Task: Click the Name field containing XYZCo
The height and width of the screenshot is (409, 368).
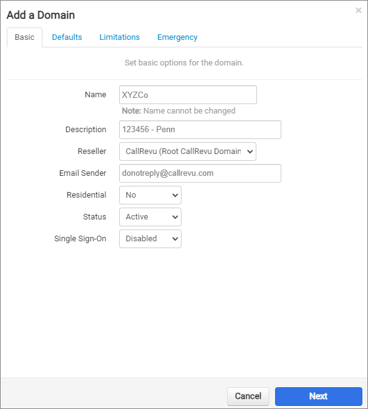Action: (188, 95)
